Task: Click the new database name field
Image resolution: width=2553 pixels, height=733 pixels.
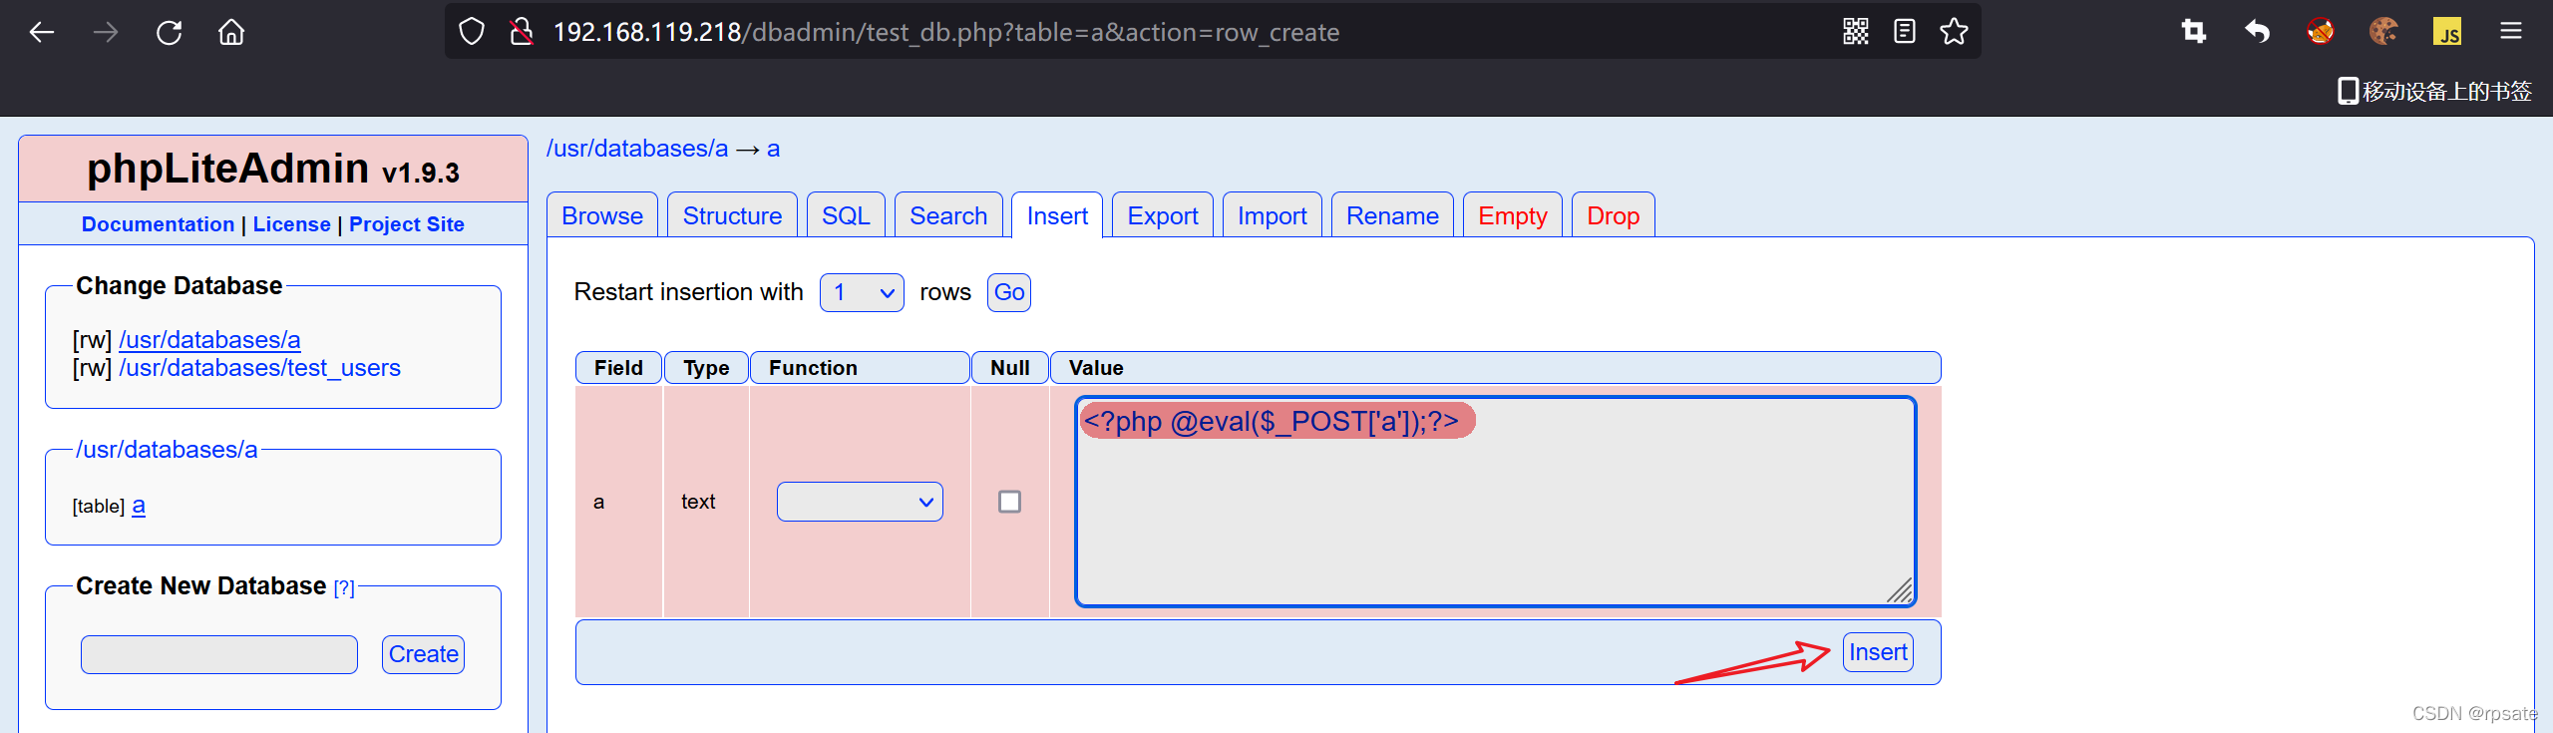Action: pos(219,654)
